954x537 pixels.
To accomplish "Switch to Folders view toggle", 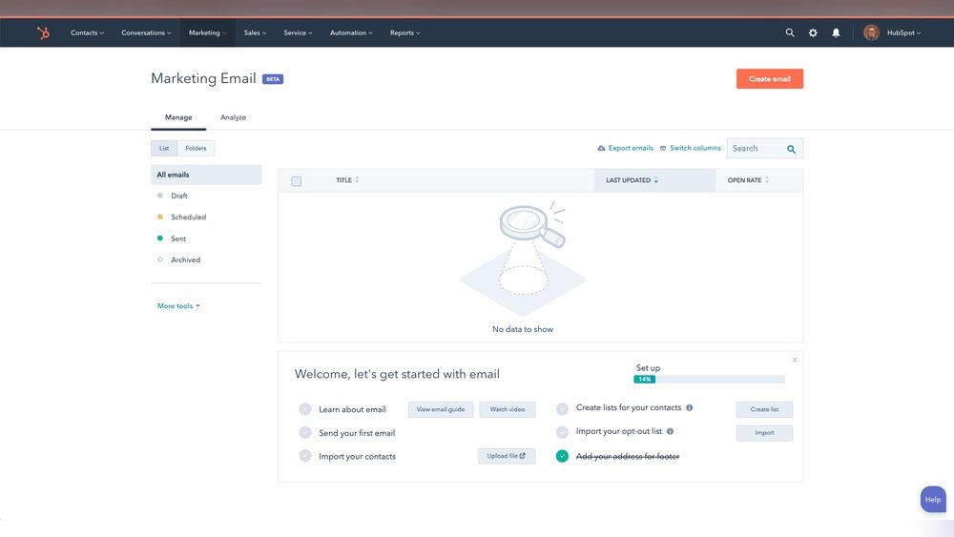I will pos(196,148).
